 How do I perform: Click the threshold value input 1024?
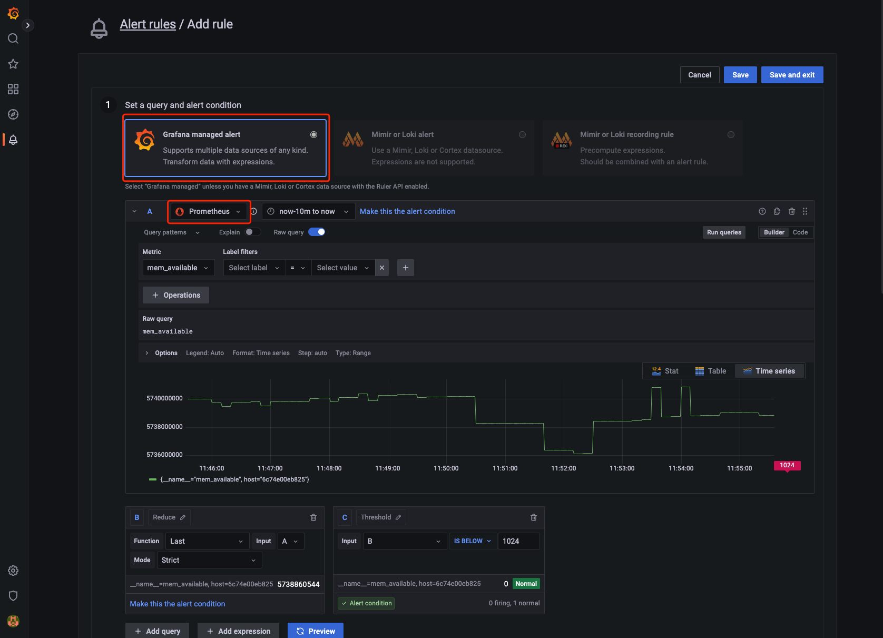[519, 541]
